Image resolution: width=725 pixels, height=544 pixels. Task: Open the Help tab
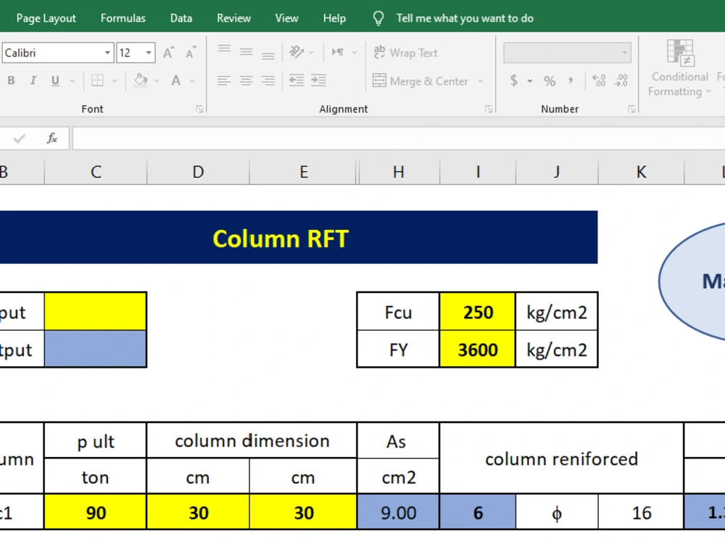(x=334, y=18)
